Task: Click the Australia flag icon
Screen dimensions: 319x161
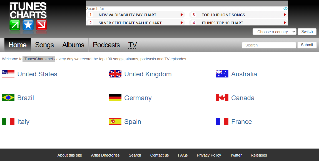Action: 222,74
